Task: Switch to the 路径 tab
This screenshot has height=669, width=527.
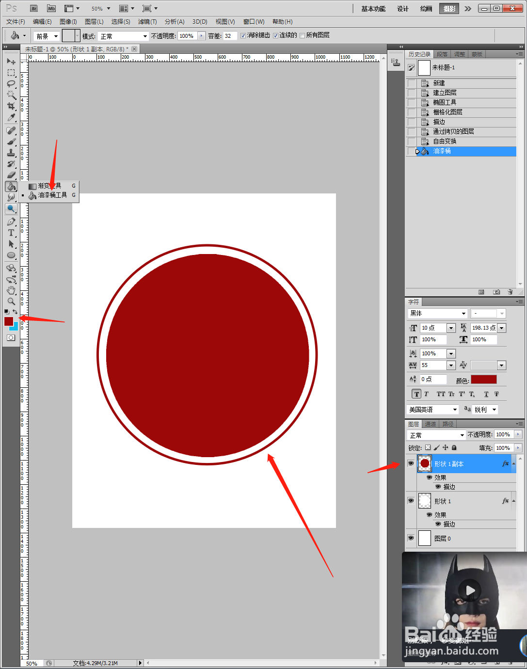Action: coord(448,424)
